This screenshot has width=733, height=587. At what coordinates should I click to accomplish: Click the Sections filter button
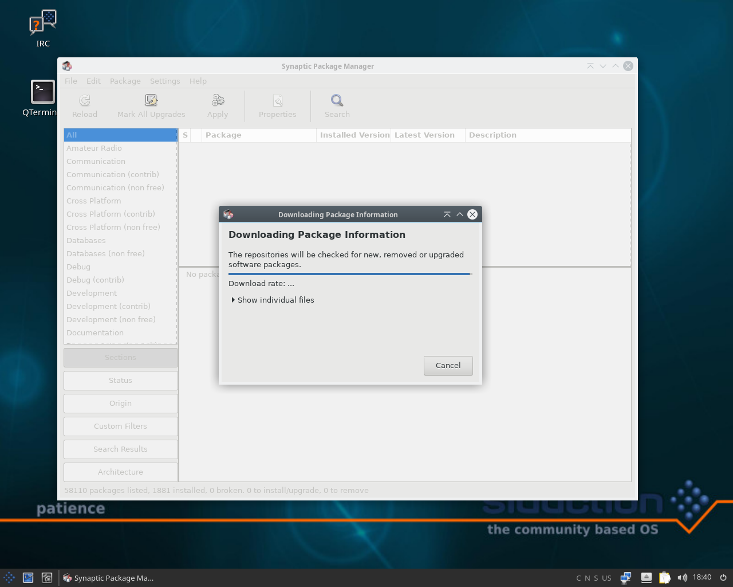tap(121, 357)
